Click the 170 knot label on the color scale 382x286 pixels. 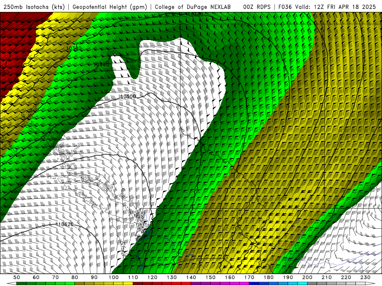tap(249, 277)
